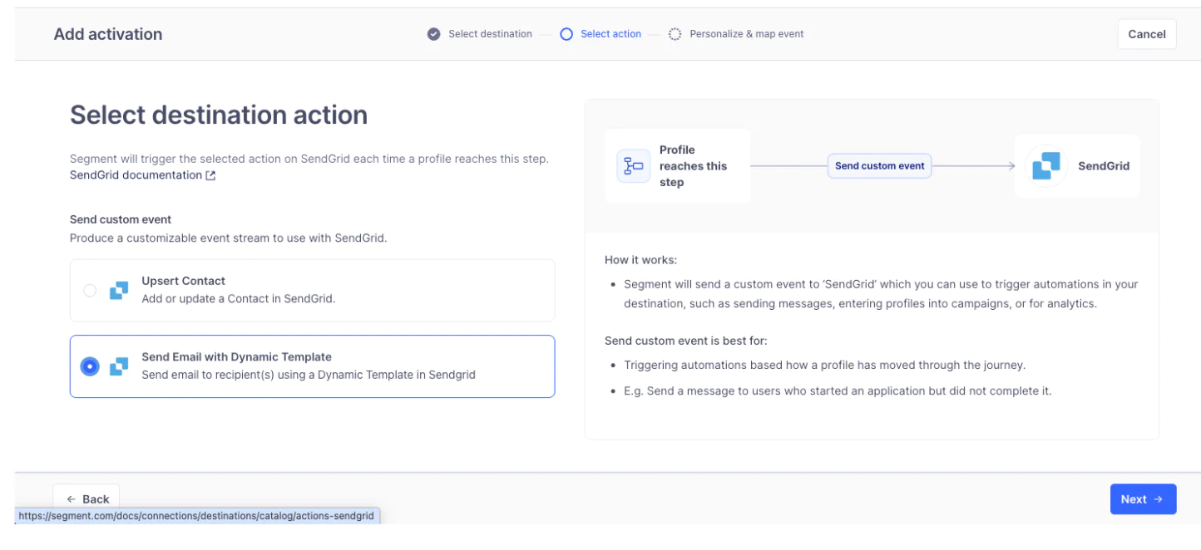Click the Upsert Contact title text

coord(183,281)
